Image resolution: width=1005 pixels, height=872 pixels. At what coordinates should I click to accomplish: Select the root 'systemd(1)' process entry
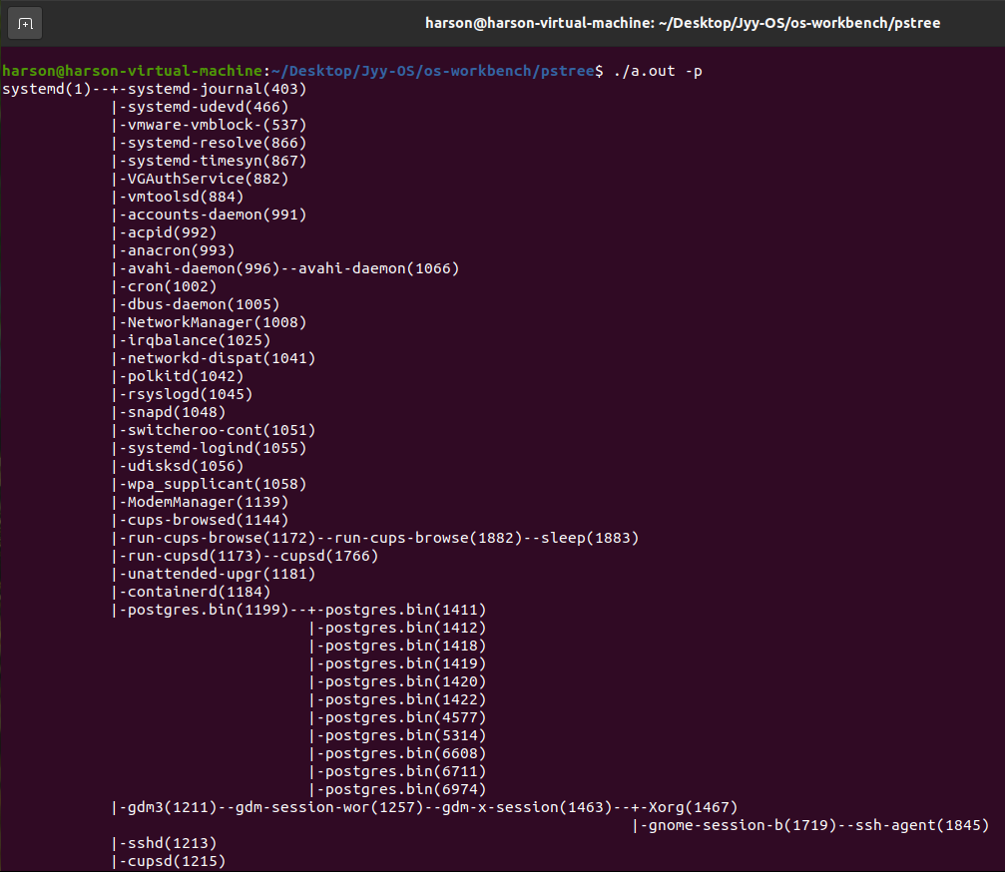tap(47, 89)
